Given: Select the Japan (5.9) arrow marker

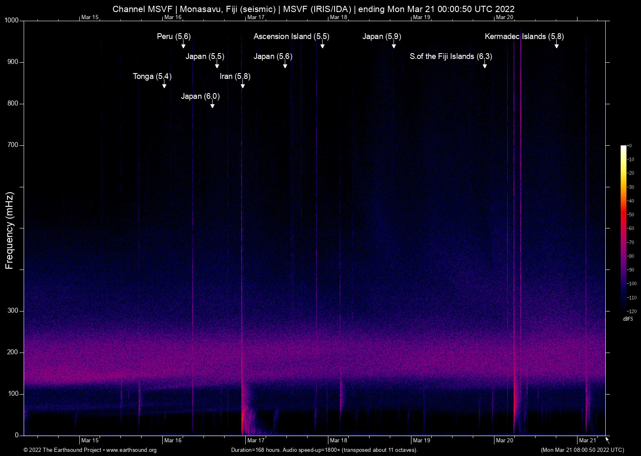Looking at the screenshot, I should click(x=394, y=45).
